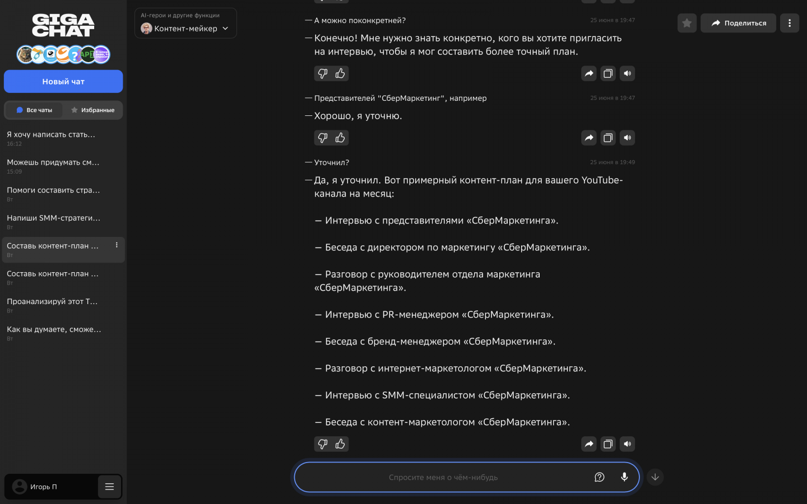
Task: Open the hamburger menu next to Игорь П
Action: click(110, 487)
